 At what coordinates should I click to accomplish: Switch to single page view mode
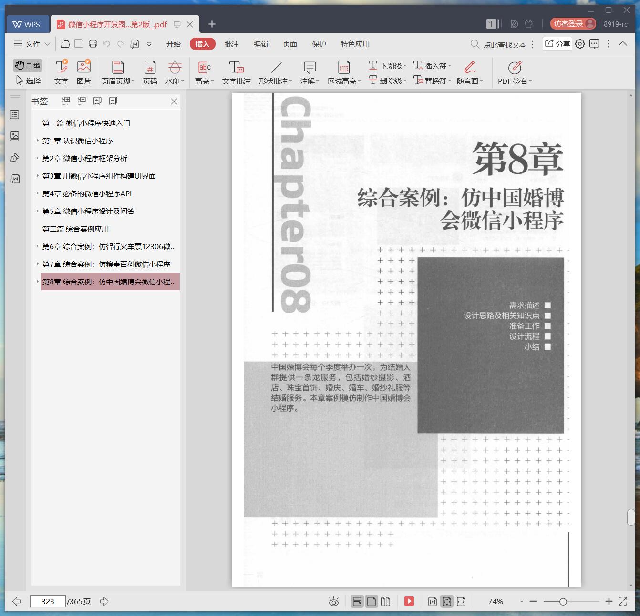(372, 601)
